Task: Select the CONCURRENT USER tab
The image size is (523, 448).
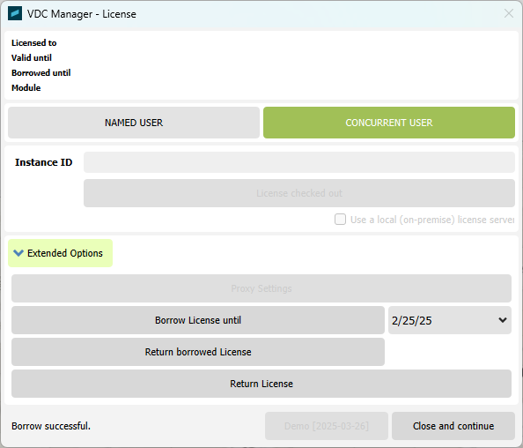Action: point(389,123)
